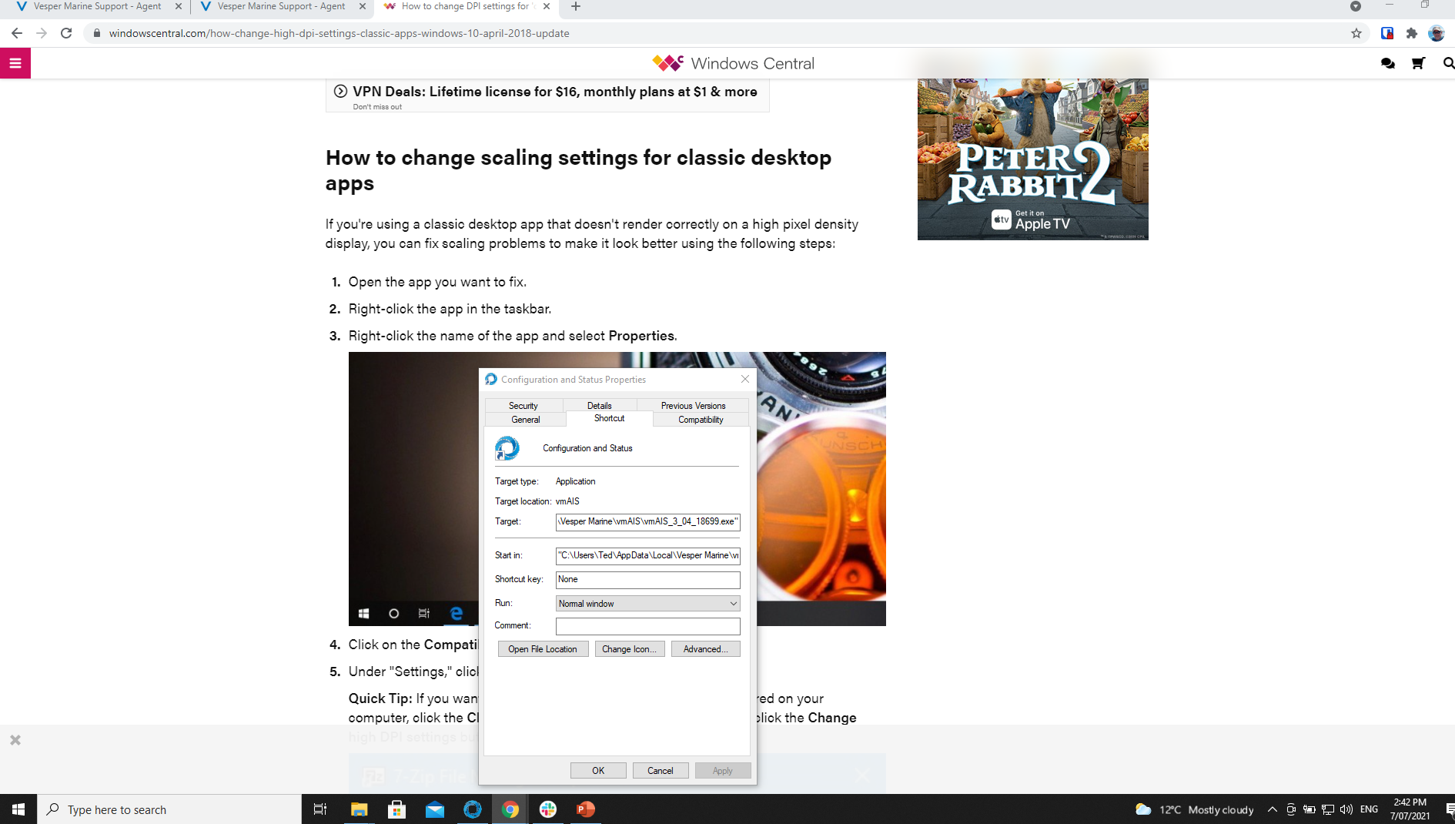The image size is (1455, 824).
Task: Click the blue extension icon beside bookmark star
Action: (1387, 33)
